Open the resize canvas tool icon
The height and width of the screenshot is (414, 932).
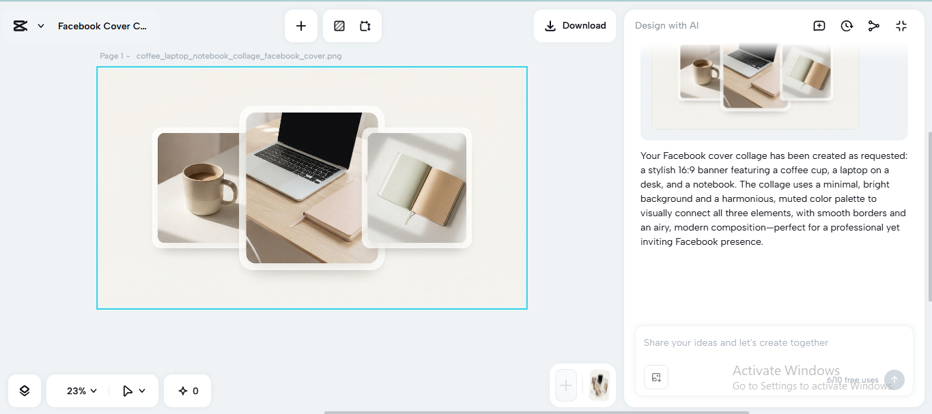pos(365,26)
